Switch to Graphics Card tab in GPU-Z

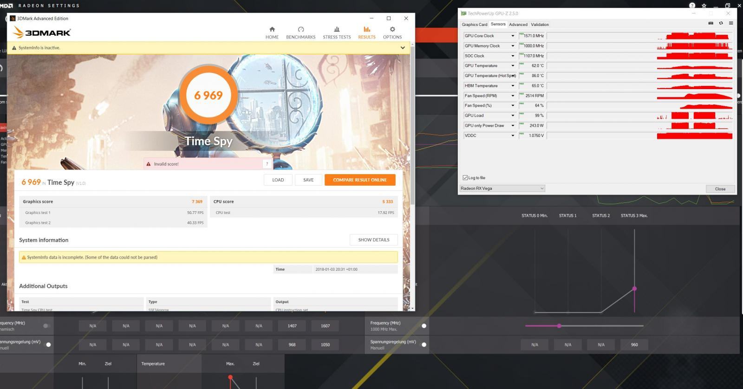click(x=475, y=25)
